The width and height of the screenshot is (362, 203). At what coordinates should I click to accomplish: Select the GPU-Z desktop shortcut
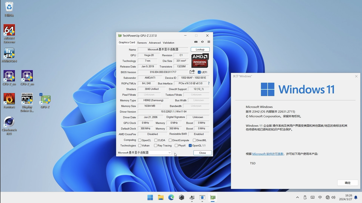click(x=45, y=101)
